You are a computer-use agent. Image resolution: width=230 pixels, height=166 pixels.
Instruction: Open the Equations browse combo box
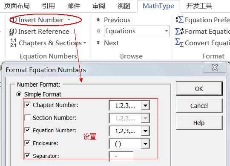(137, 31)
